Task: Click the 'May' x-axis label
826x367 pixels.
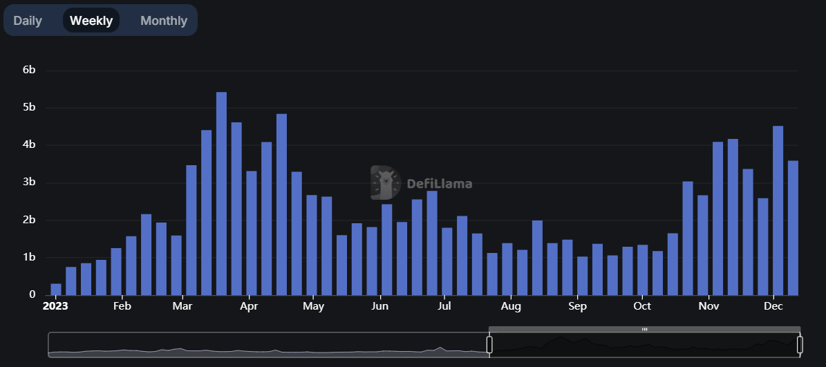Action: 313,306
